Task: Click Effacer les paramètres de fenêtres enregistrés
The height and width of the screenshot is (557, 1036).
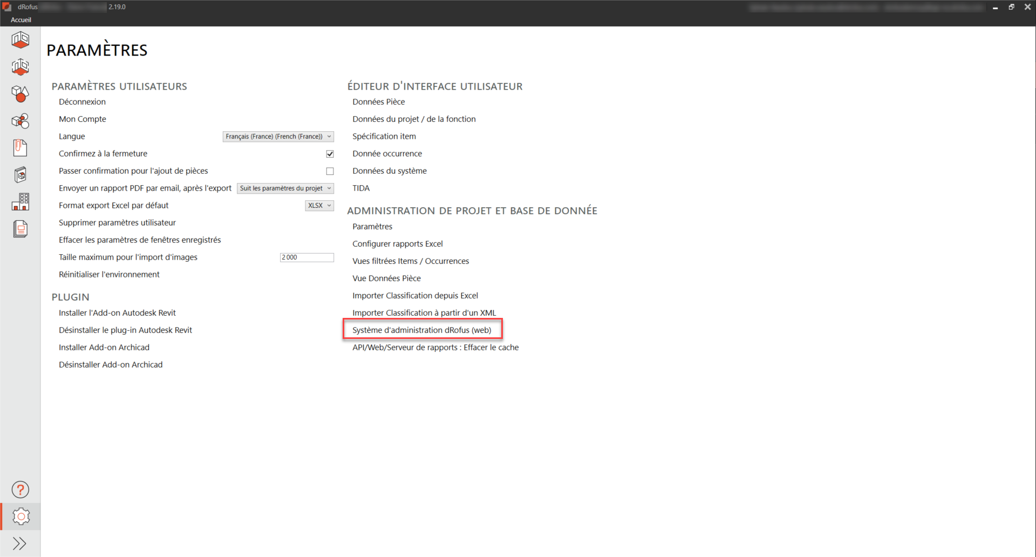Action: coord(140,240)
